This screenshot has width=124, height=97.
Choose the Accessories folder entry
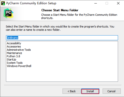coord(14,46)
